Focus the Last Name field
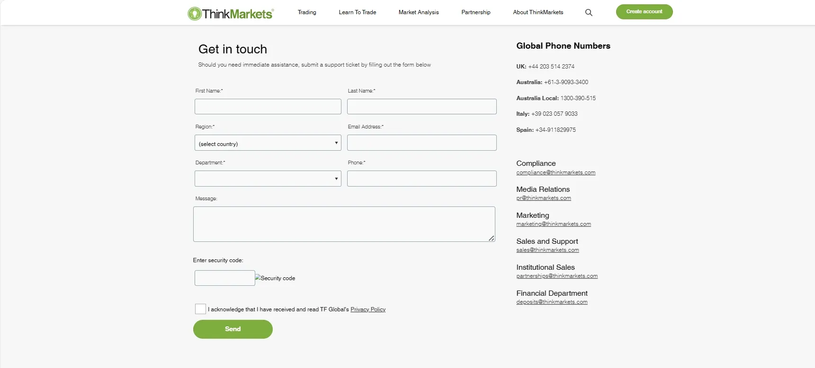Viewport: 815px width, 368px height. (422, 106)
